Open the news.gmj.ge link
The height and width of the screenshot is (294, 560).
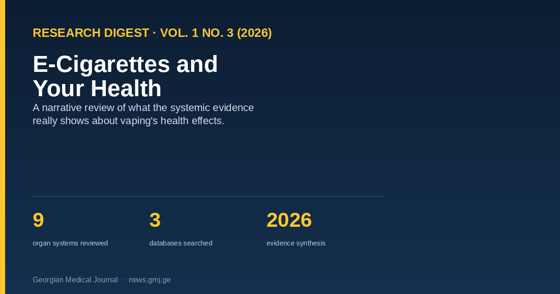pos(150,280)
